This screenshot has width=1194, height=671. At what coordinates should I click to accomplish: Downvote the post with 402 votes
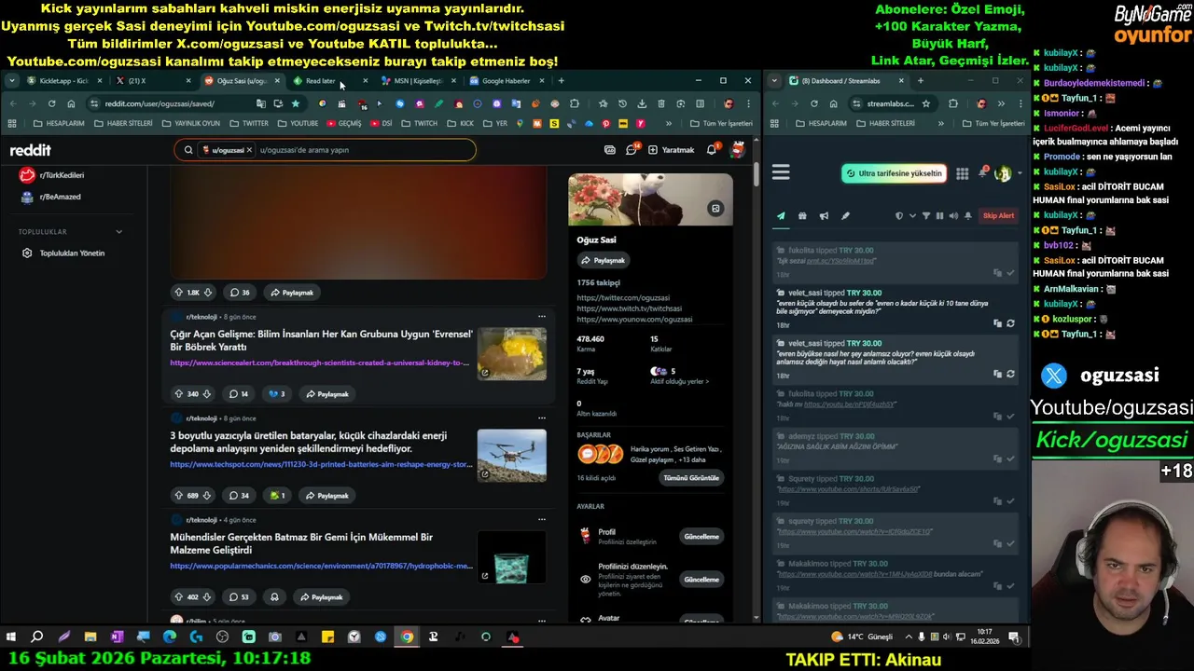tap(207, 597)
